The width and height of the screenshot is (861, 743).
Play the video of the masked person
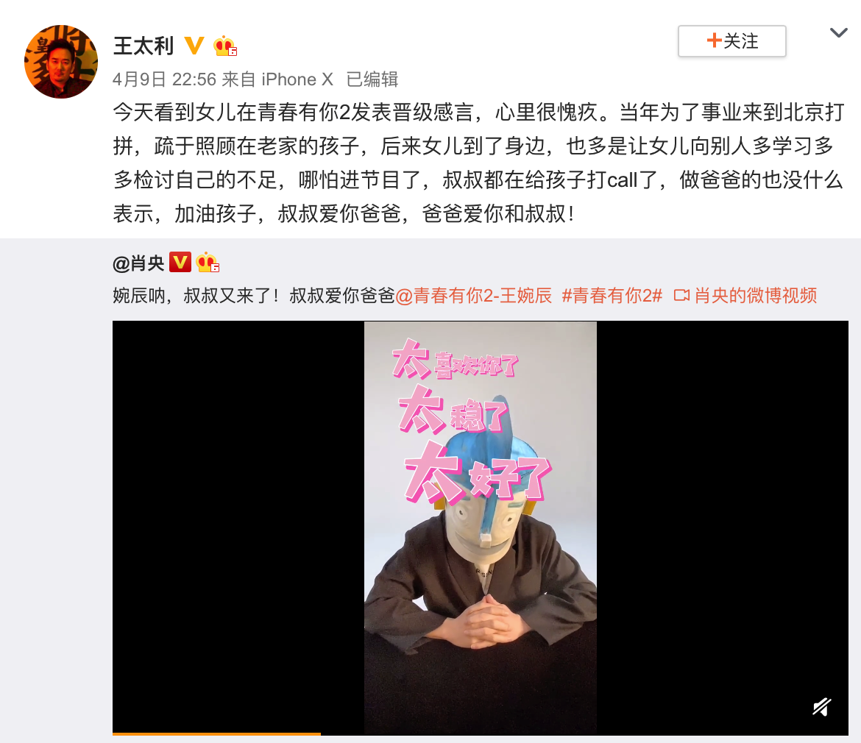pos(481,527)
